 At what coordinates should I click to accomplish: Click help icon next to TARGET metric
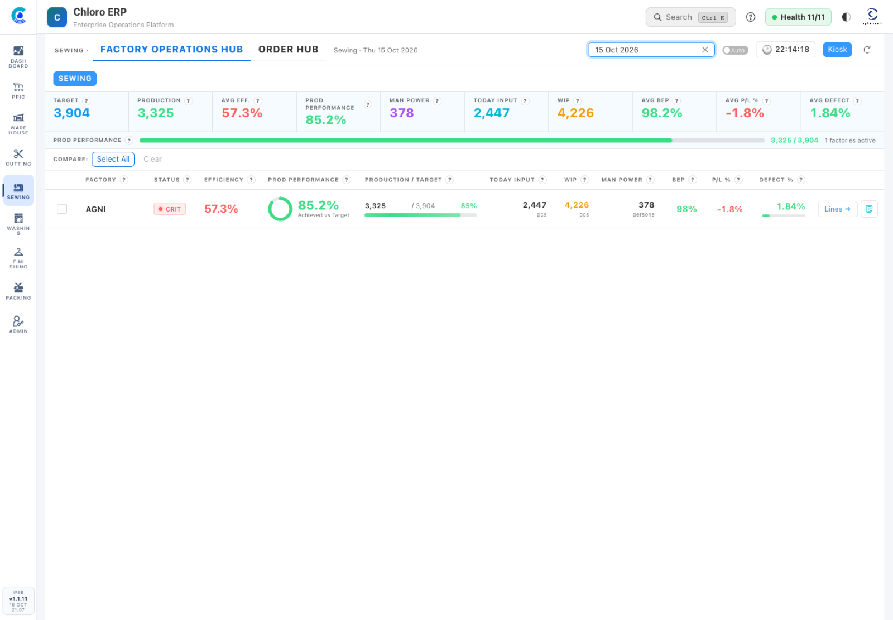pos(87,101)
